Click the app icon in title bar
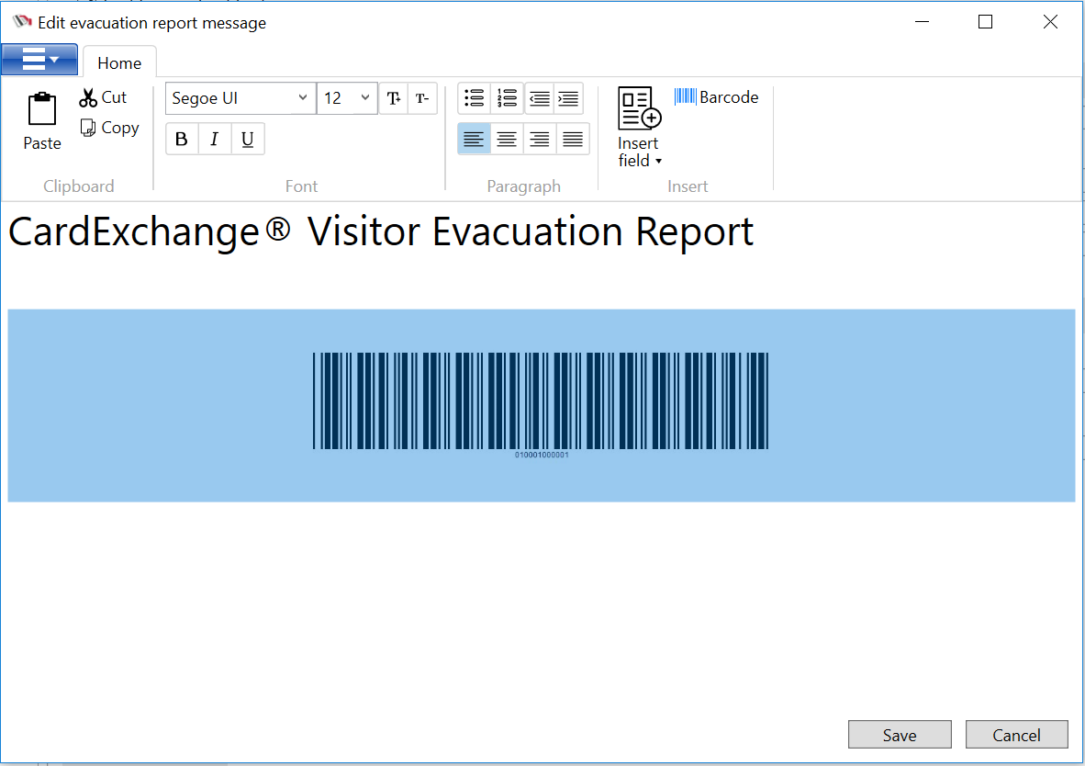The width and height of the screenshot is (1085, 766). click(x=22, y=21)
